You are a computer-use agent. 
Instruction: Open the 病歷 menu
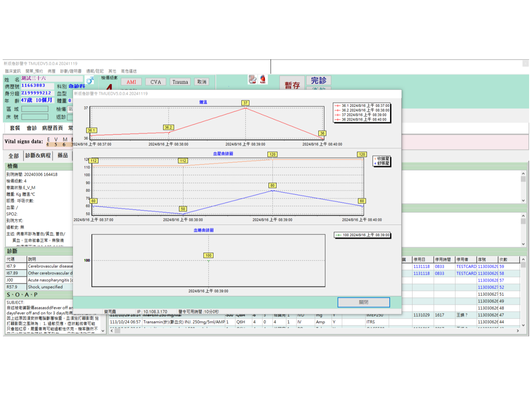[x=52, y=71]
